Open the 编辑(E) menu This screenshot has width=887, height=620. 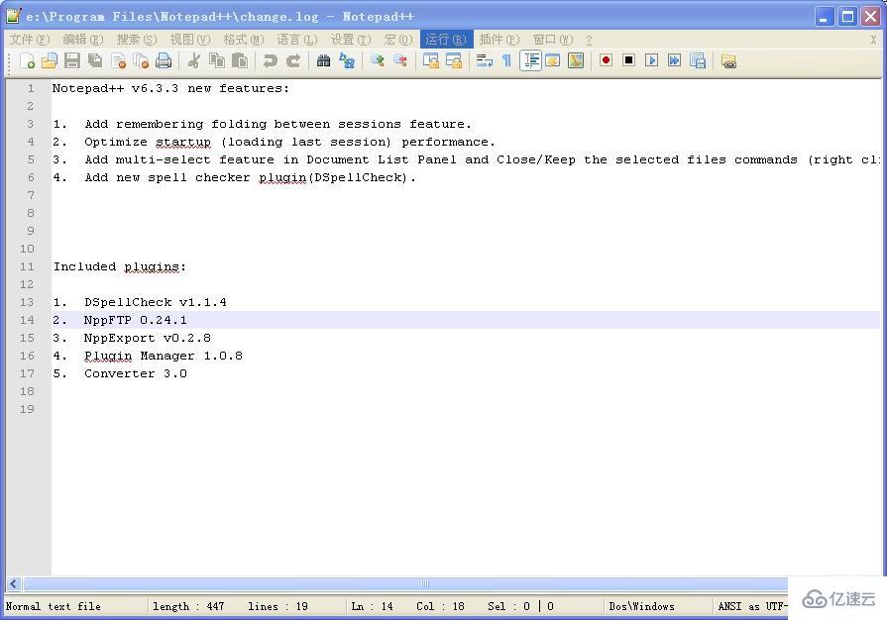point(83,40)
